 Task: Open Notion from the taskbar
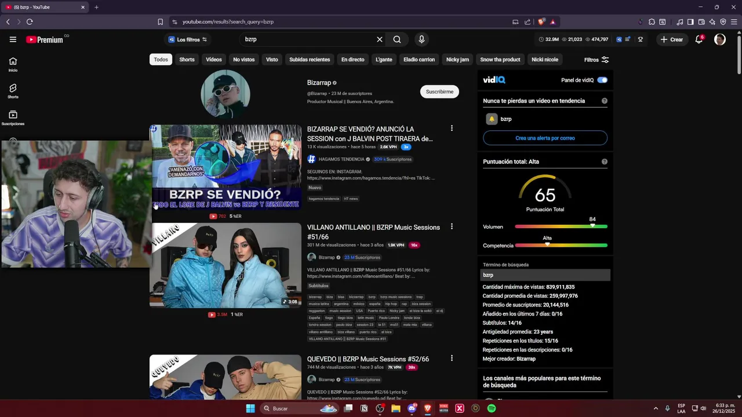(x=364, y=408)
